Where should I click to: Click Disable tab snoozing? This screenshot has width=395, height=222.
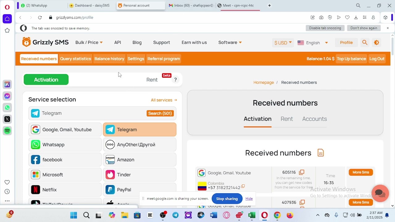click(x=325, y=28)
